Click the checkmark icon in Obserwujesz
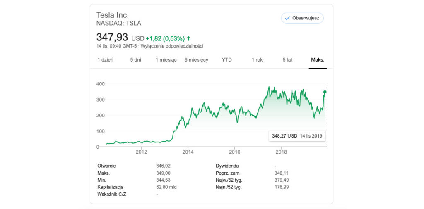This screenshot has width=424, height=209. 287,18
